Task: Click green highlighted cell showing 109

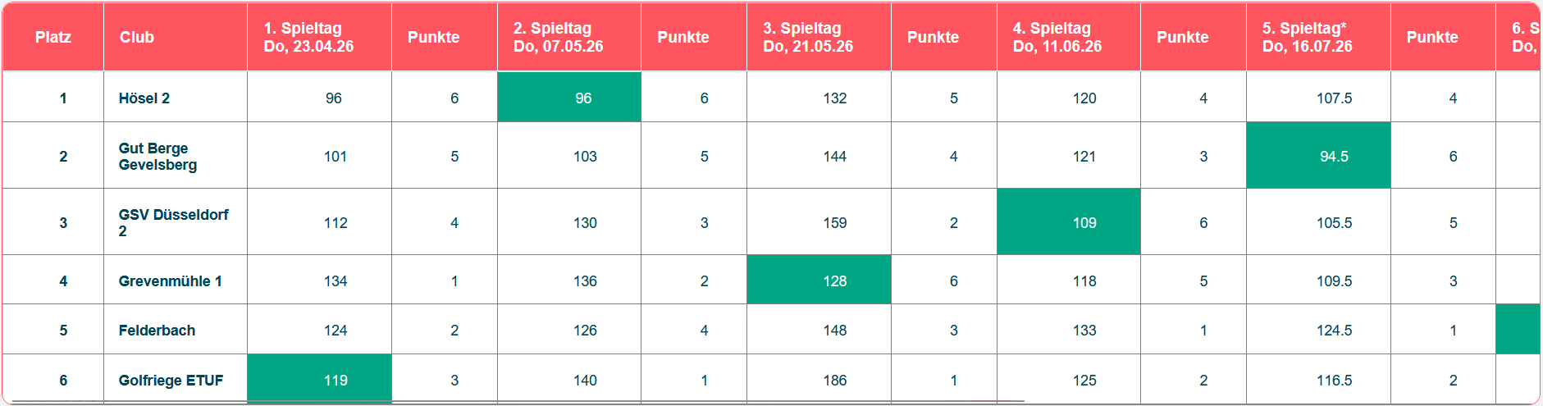Action: (1069, 221)
